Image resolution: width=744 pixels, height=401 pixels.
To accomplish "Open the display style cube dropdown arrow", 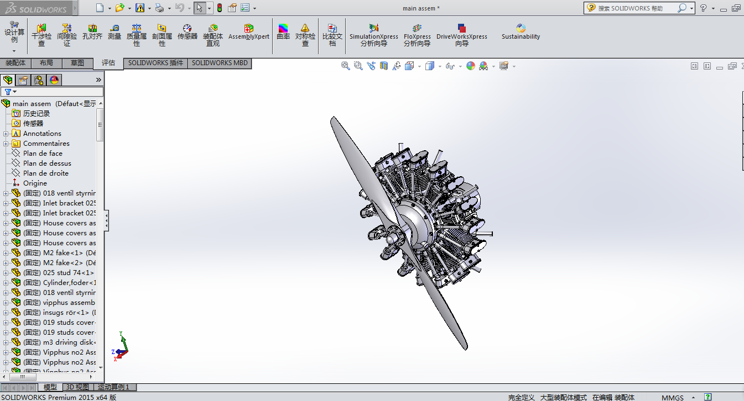I will 439,66.
